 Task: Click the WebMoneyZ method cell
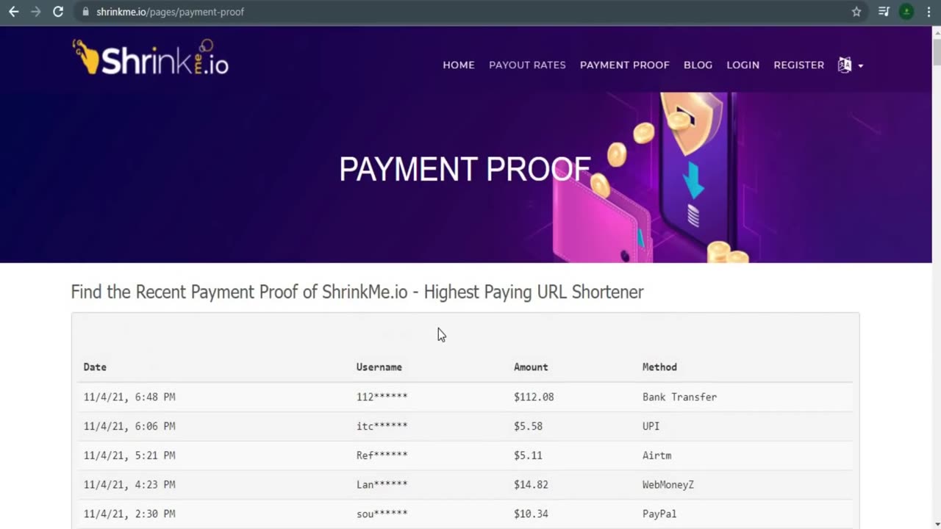[x=668, y=485]
